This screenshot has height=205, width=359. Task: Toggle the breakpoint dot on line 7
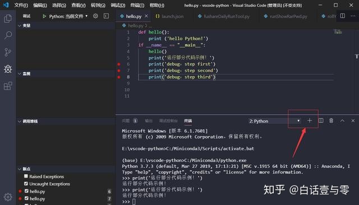pyautogui.click(x=119, y=71)
